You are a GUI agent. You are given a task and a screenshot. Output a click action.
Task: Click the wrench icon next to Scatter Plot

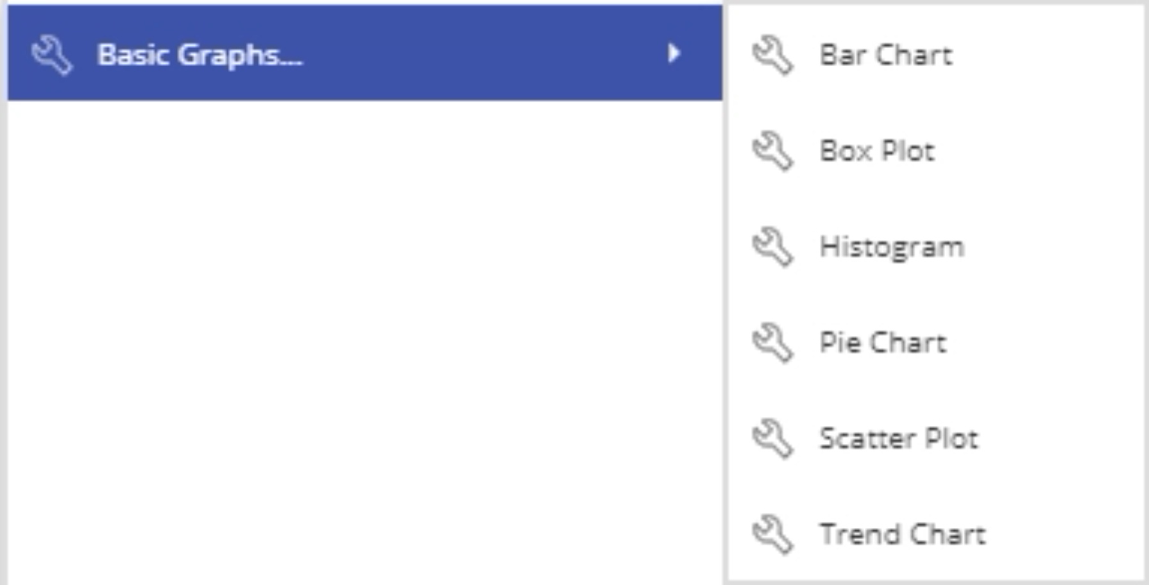click(x=772, y=438)
